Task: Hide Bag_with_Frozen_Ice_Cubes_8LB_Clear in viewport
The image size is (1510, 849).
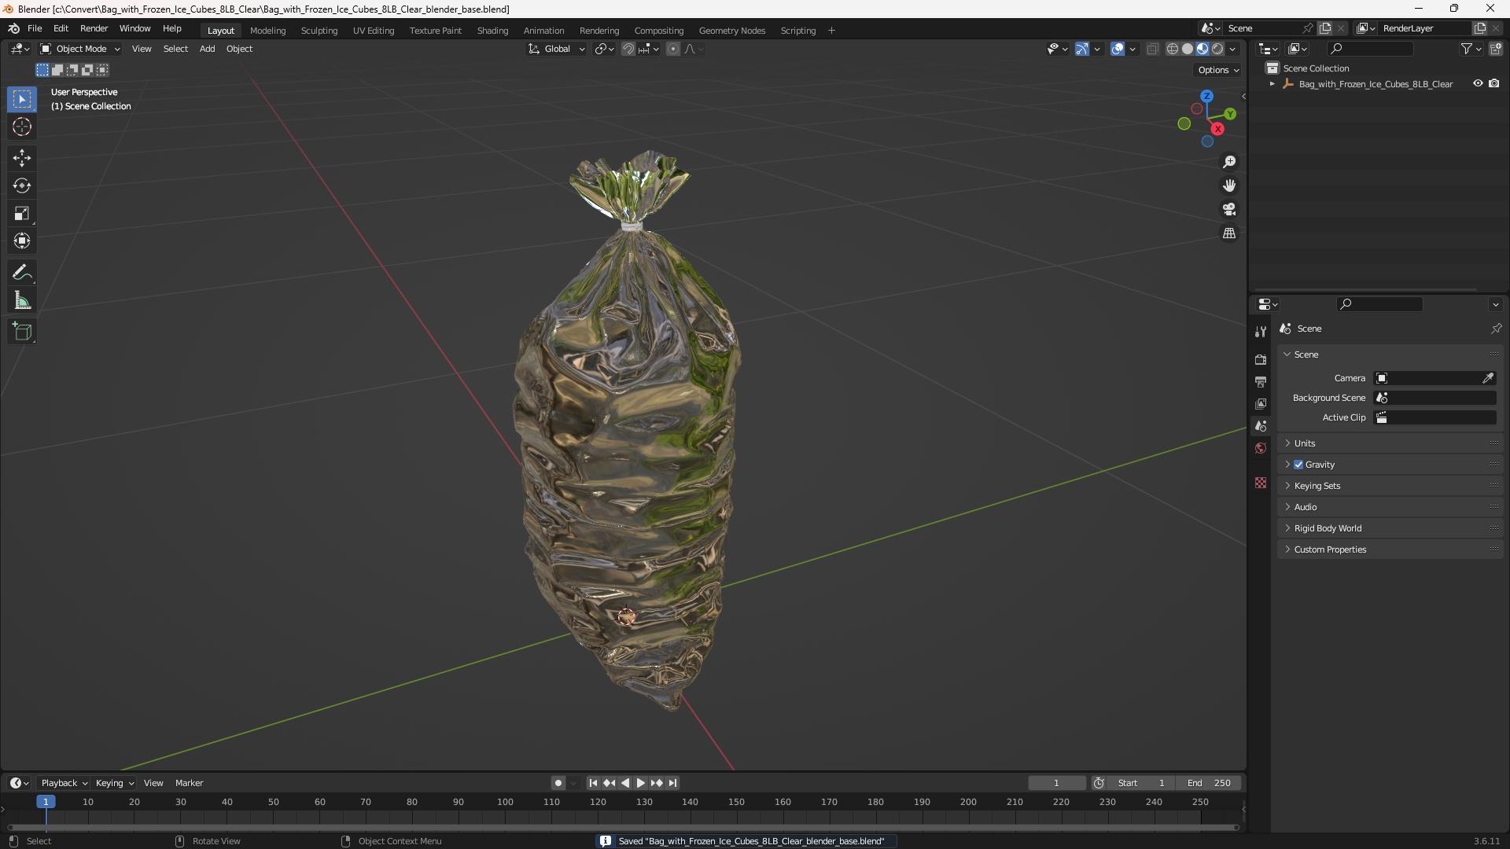Action: [1478, 83]
